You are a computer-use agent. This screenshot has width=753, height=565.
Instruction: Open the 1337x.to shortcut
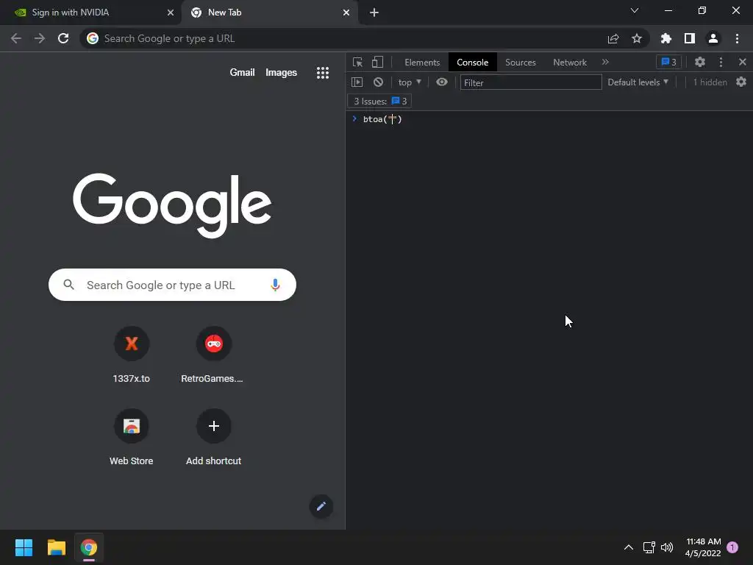click(x=131, y=355)
